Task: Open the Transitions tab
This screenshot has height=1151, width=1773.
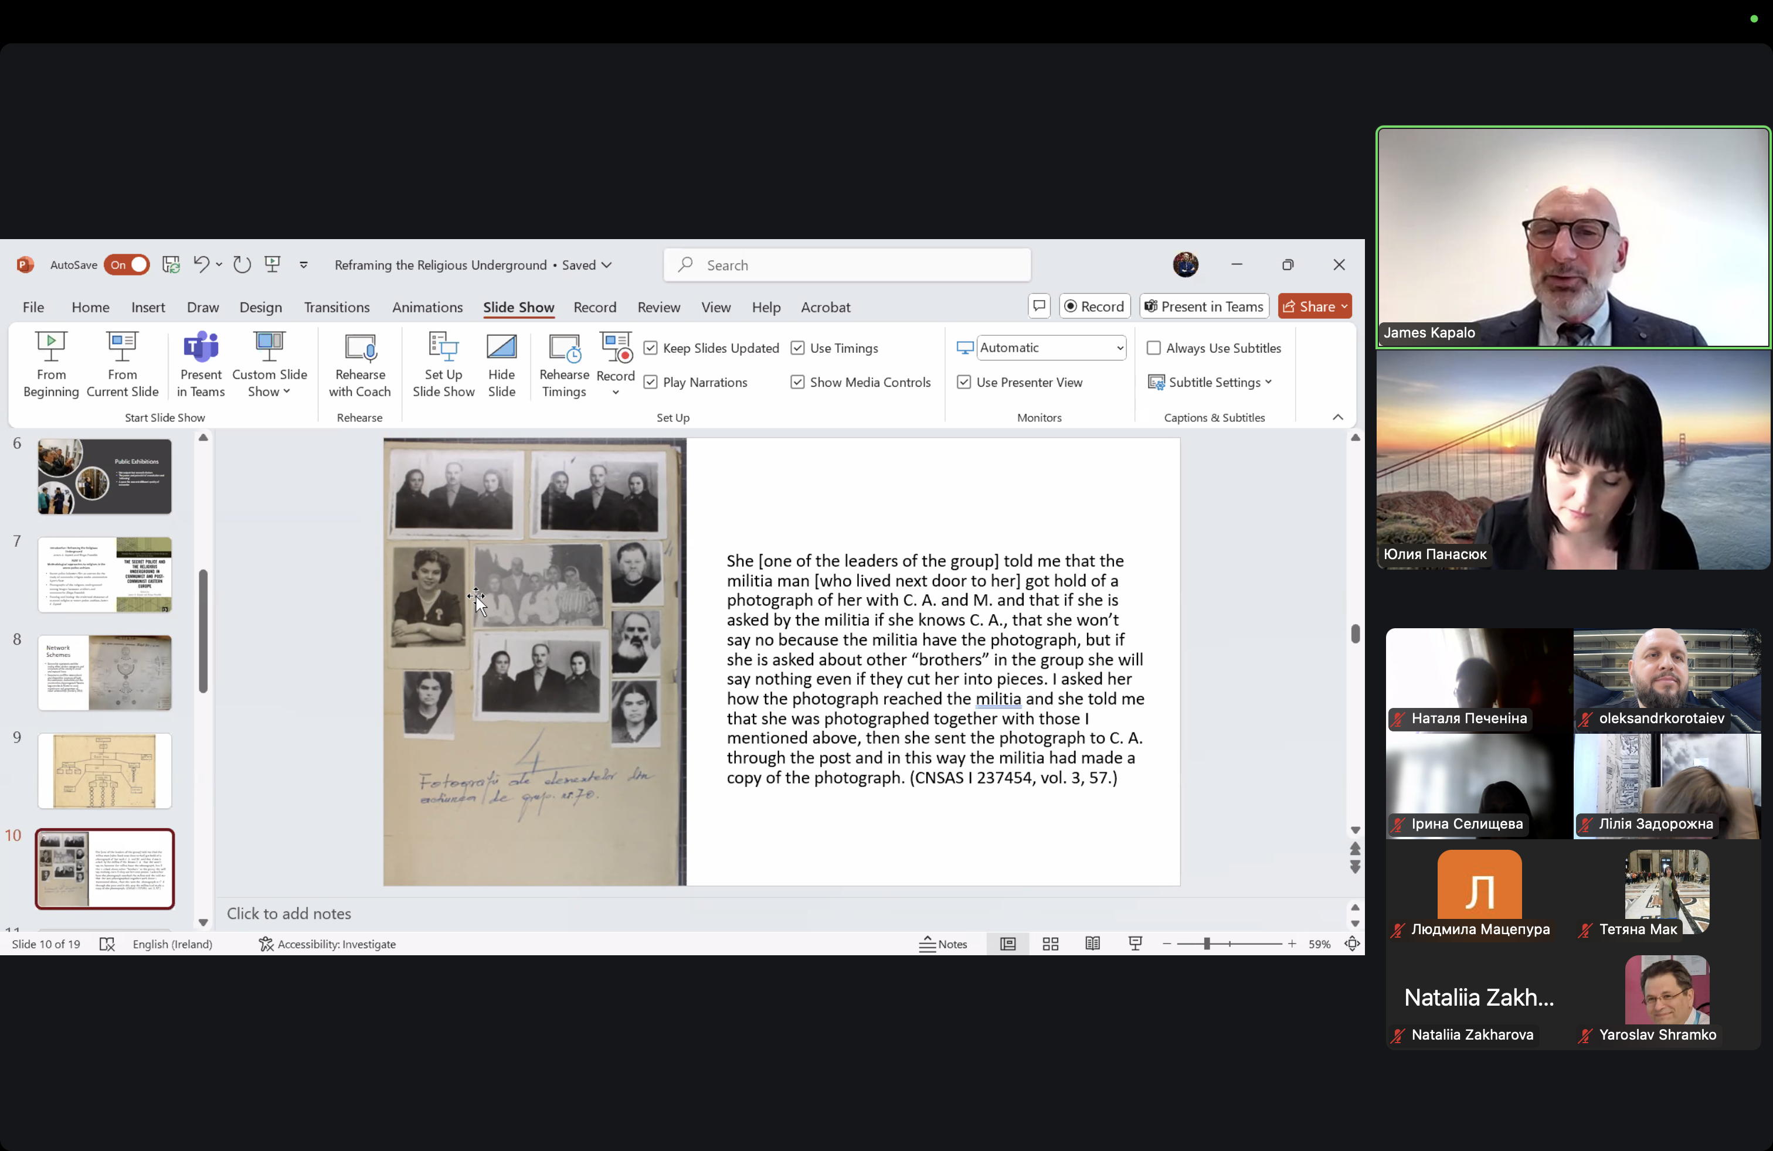Action: pos(337,307)
